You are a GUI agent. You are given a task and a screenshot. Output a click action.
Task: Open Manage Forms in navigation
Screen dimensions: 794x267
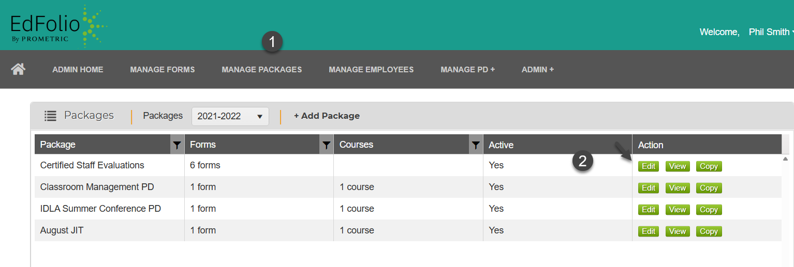[x=163, y=69]
